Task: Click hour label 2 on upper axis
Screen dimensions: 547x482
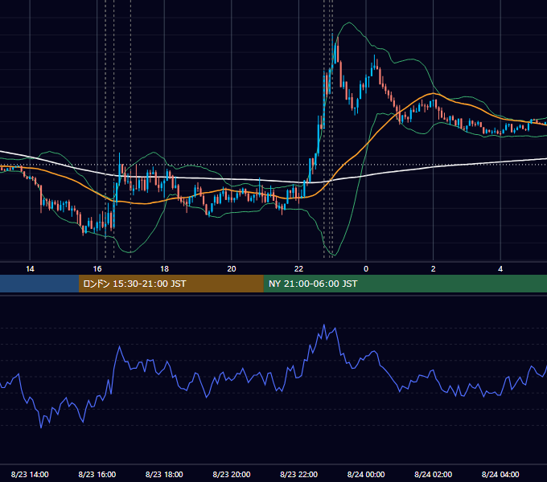Action: pyautogui.click(x=434, y=269)
